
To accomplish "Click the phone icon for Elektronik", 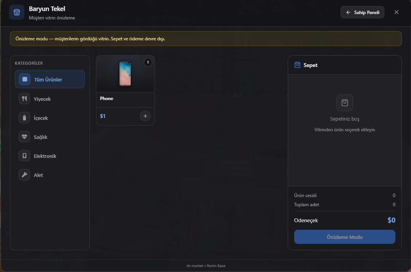I will pyautogui.click(x=24, y=156).
